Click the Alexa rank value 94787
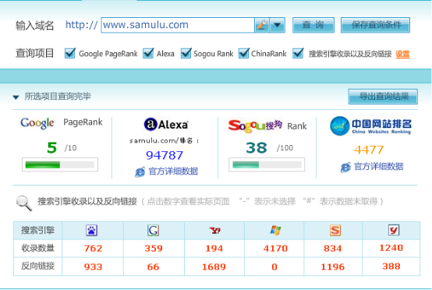The image size is (432, 290). tap(165, 155)
